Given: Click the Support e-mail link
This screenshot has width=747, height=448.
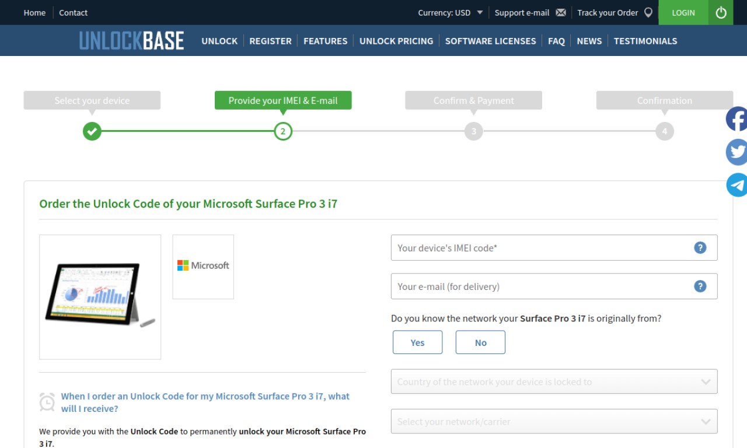Looking at the screenshot, I should pos(522,12).
